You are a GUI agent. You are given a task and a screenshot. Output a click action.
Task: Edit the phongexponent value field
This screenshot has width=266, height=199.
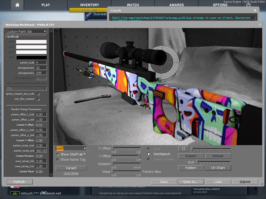coord(41,68)
